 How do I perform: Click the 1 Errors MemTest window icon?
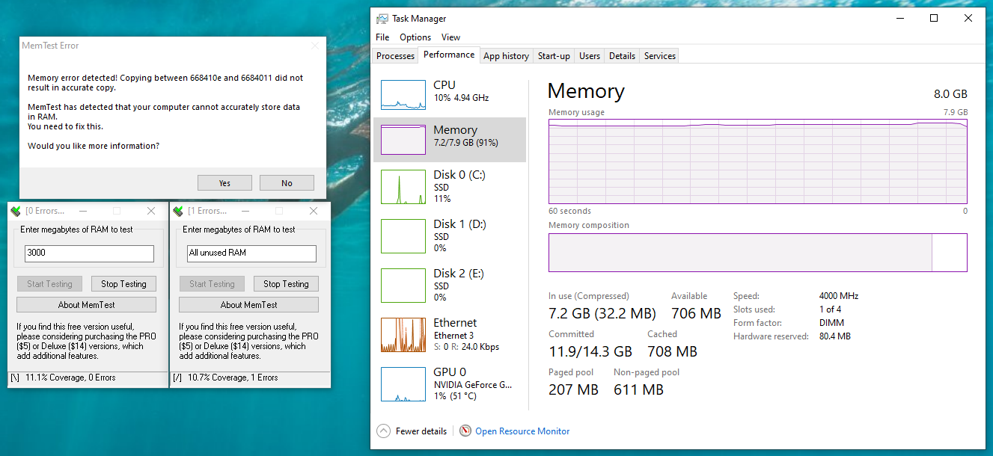[x=179, y=211]
